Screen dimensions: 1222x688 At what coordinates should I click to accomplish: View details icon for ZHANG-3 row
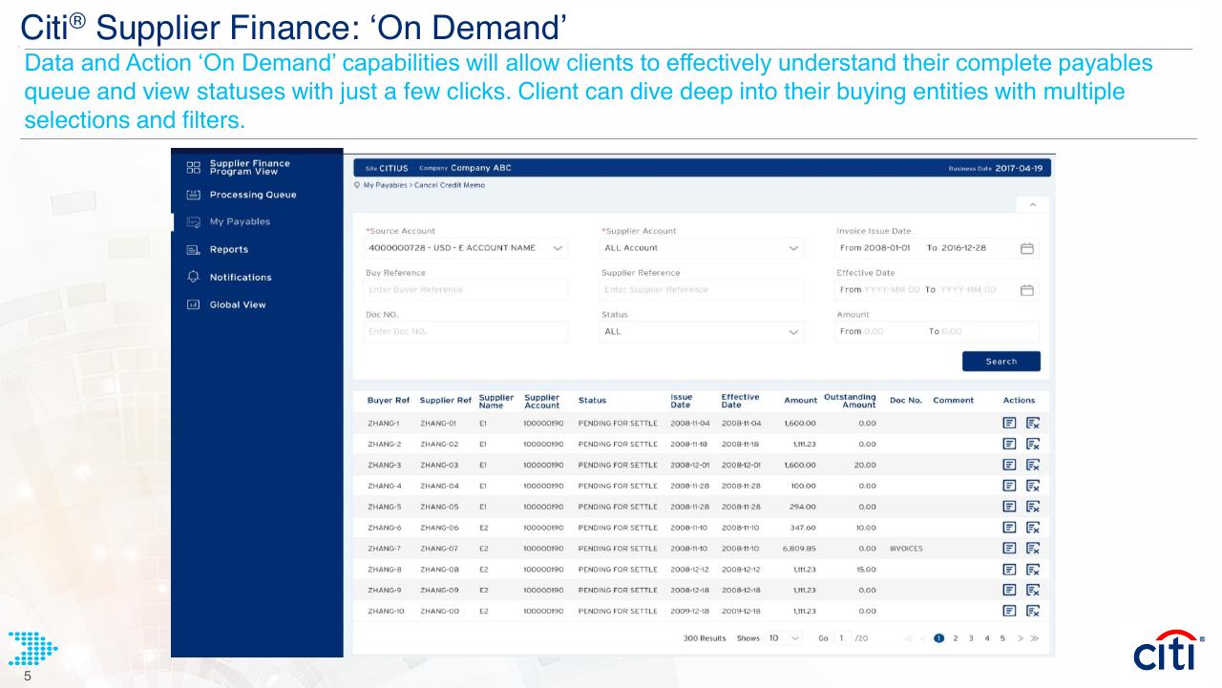click(x=1008, y=465)
